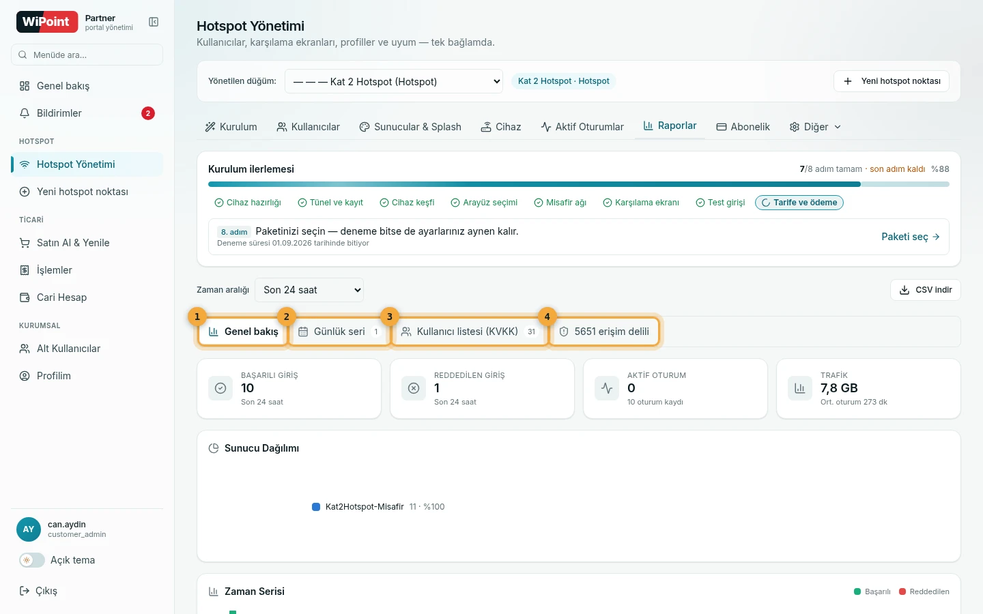Click the Satın Al & Yenile cart icon
Image resolution: width=983 pixels, height=614 pixels.
coord(25,243)
